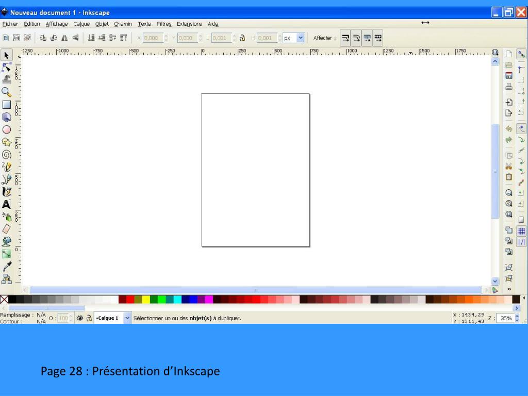Pick the Color dropper tool
Viewport: 528px width, 396px height.
(7, 267)
